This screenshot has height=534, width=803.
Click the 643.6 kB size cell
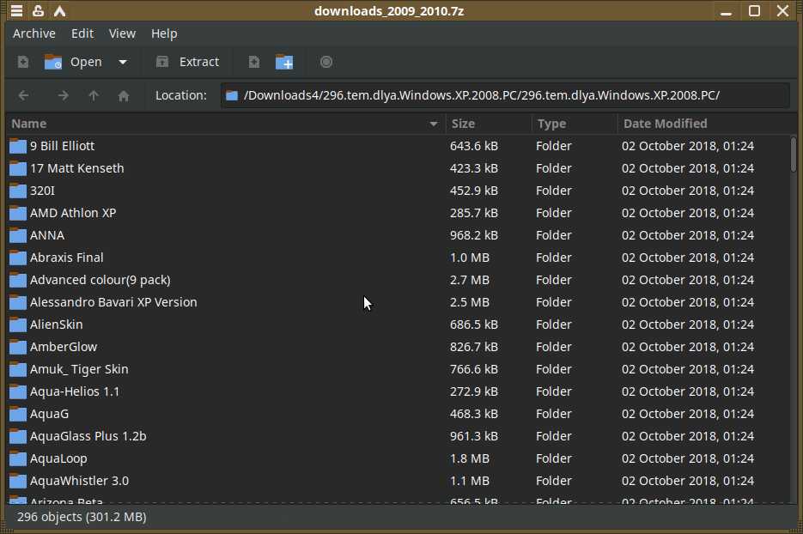click(x=474, y=146)
